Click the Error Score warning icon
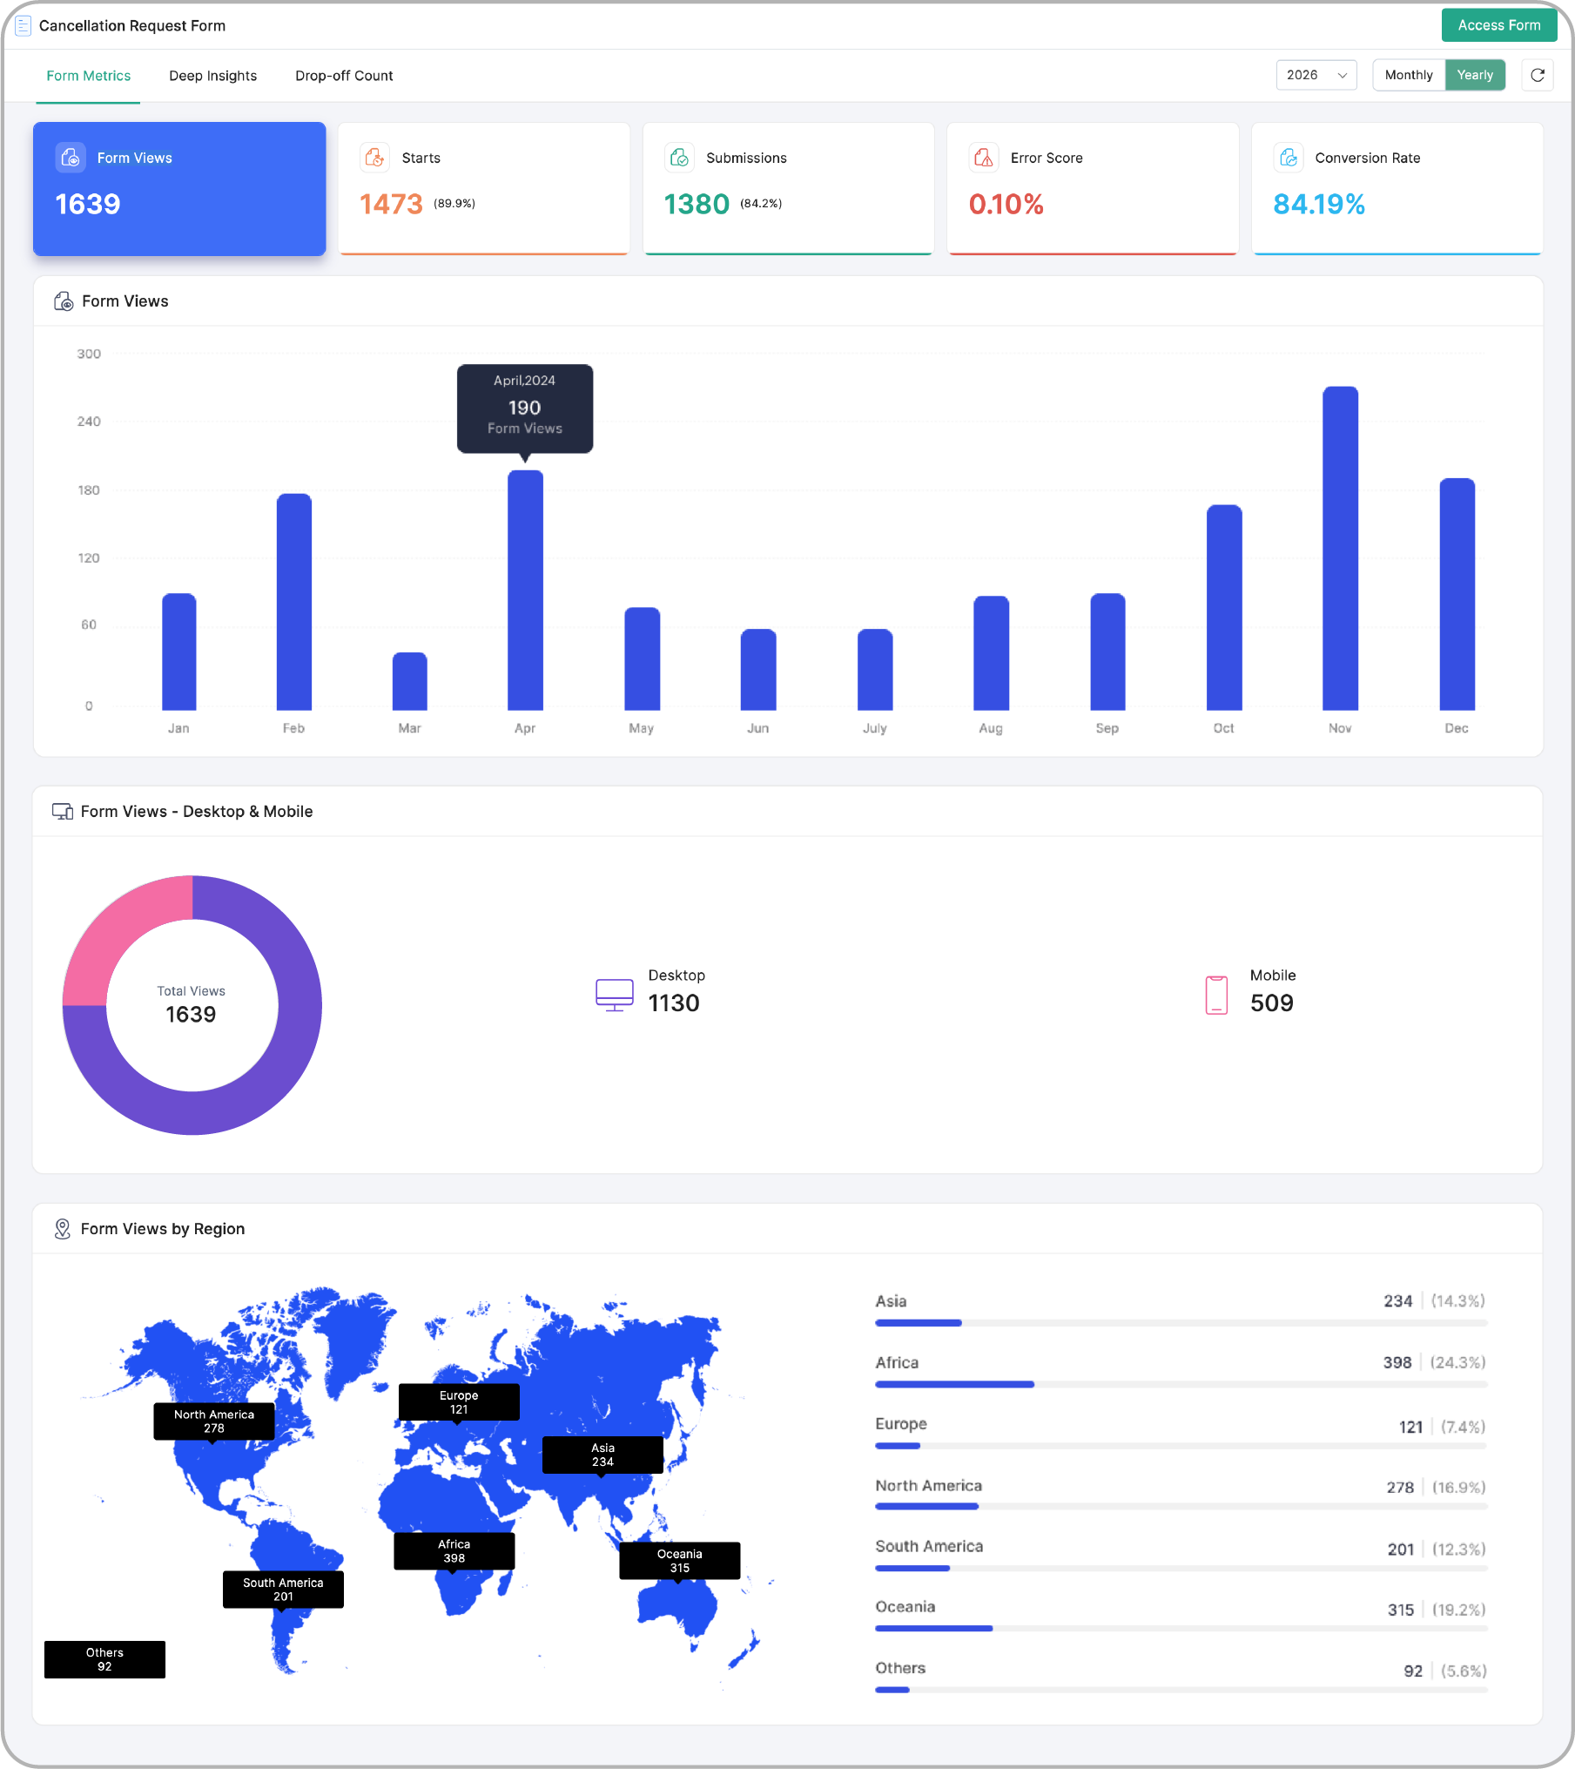 pyautogui.click(x=984, y=158)
